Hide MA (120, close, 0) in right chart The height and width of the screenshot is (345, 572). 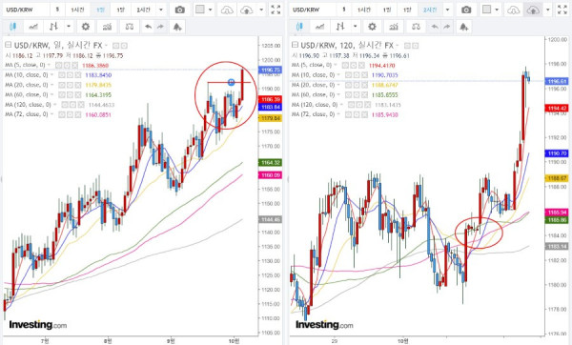(x=351, y=105)
